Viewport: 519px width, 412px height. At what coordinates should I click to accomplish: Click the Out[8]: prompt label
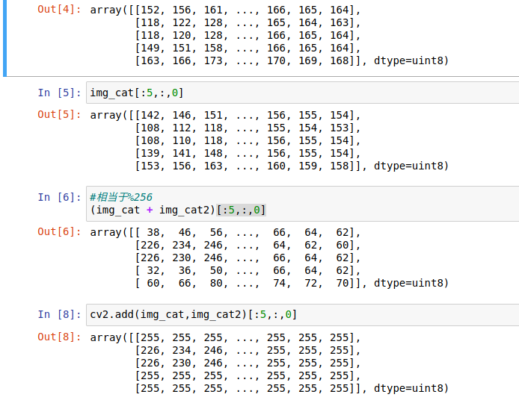pyautogui.click(x=59, y=337)
